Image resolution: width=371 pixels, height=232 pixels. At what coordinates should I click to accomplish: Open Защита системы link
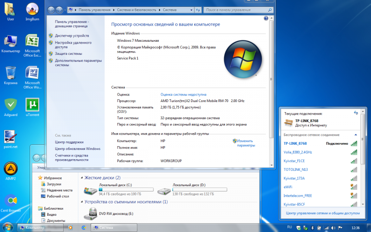coord(68,54)
